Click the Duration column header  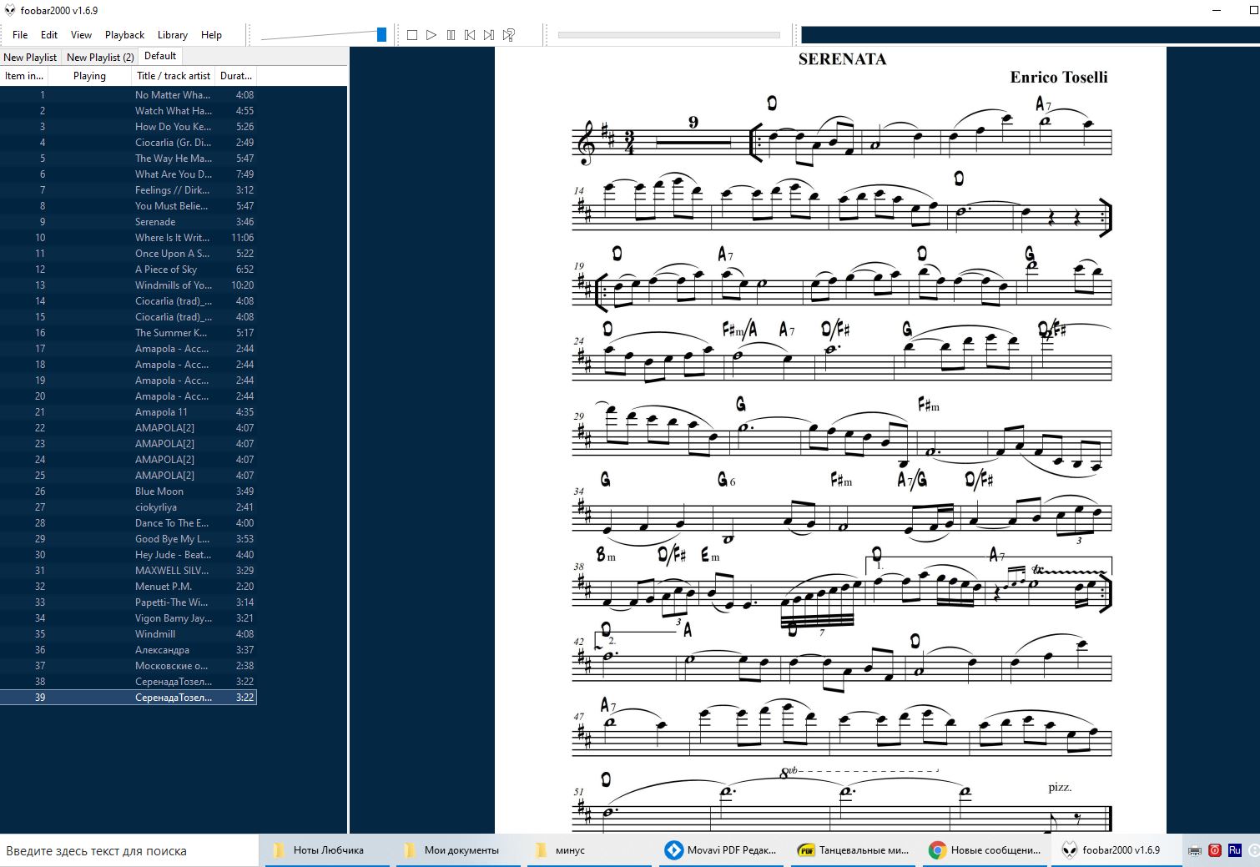click(x=236, y=76)
